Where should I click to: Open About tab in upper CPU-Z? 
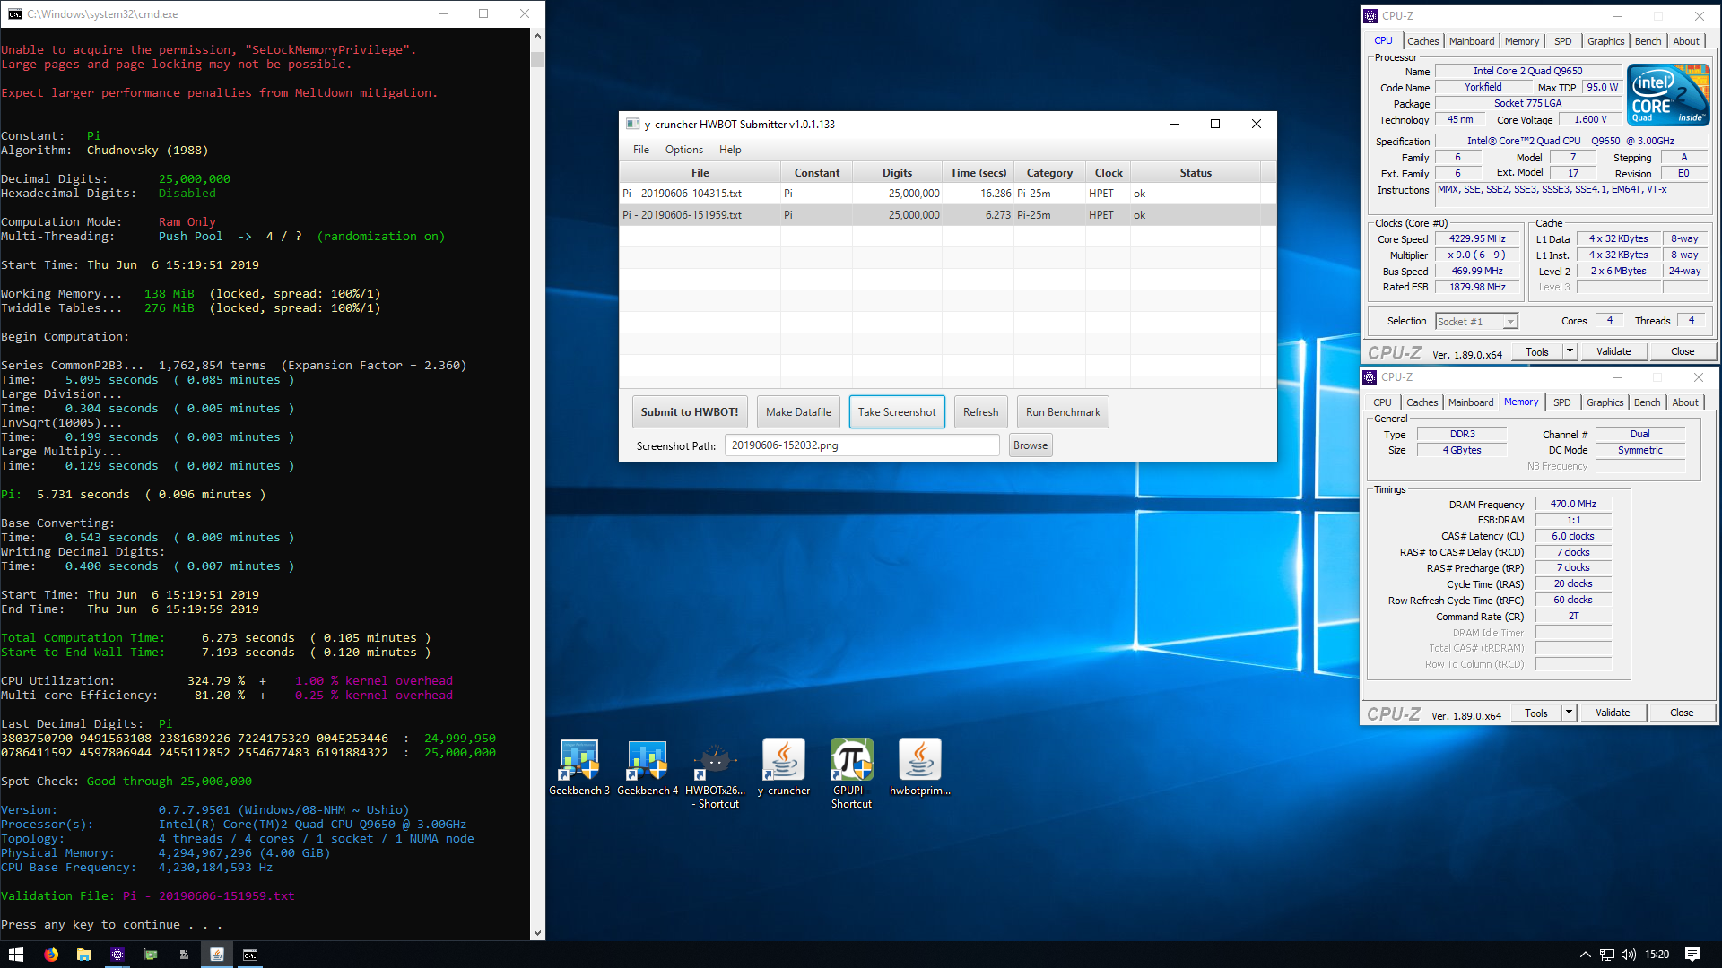pyautogui.click(x=1686, y=41)
